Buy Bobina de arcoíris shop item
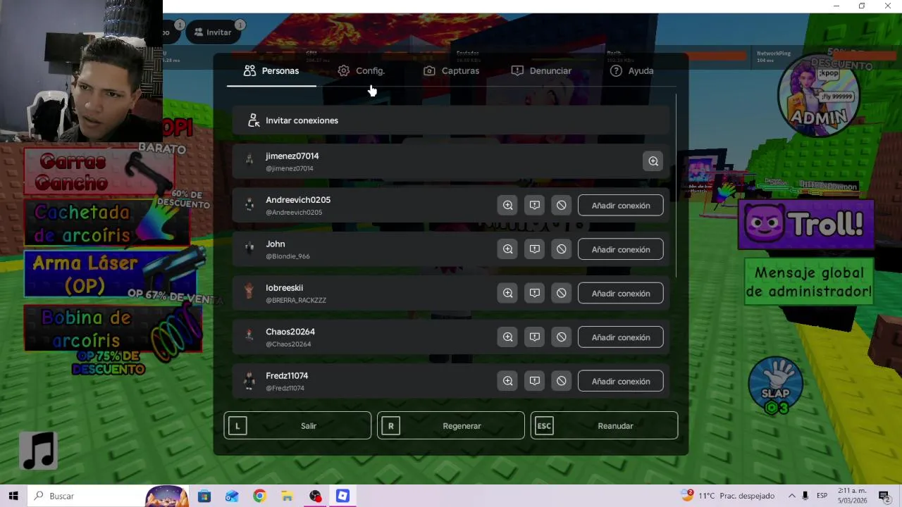The width and height of the screenshot is (902, 507). [113, 328]
